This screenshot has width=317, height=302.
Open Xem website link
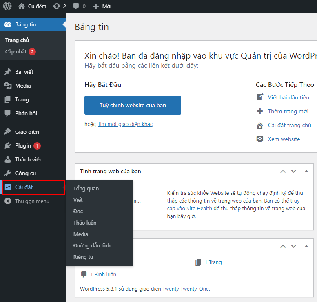[284, 139]
